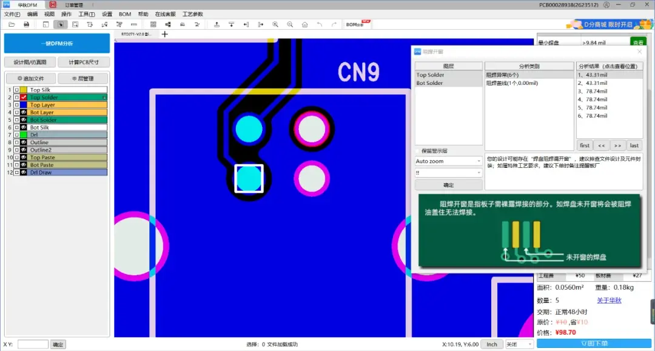Click Drl green color swatch
The width and height of the screenshot is (655, 351).
point(24,135)
